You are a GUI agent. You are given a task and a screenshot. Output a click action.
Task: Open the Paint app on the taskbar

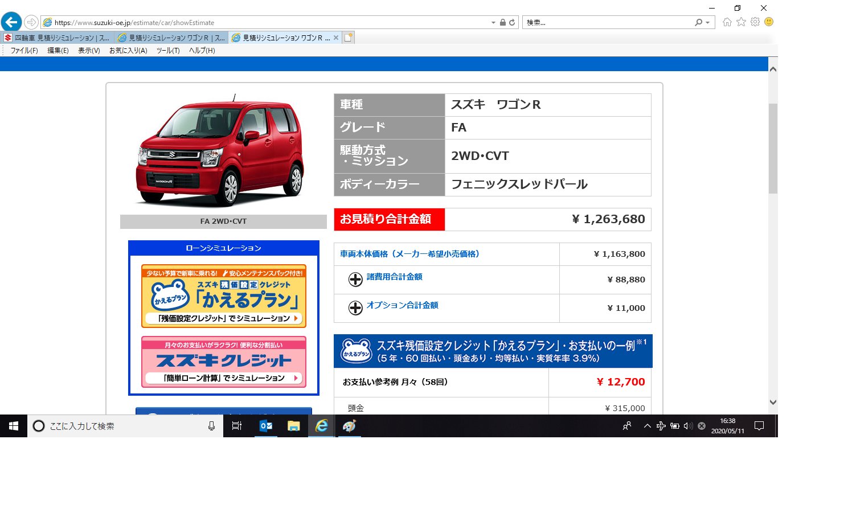tap(350, 426)
